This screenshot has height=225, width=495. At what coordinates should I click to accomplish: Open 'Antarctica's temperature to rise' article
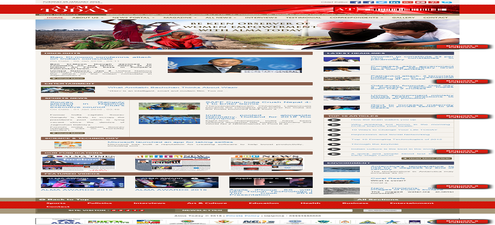pos(412,168)
